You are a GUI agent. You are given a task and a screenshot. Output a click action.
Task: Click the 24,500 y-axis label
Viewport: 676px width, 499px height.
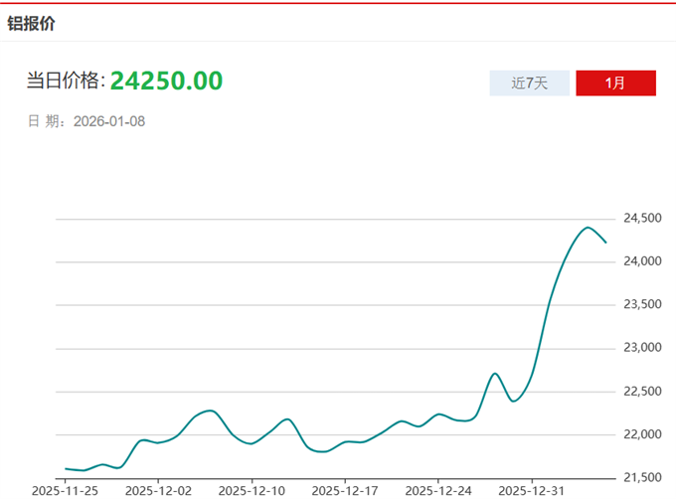pyautogui.click(x=643, y=218)
